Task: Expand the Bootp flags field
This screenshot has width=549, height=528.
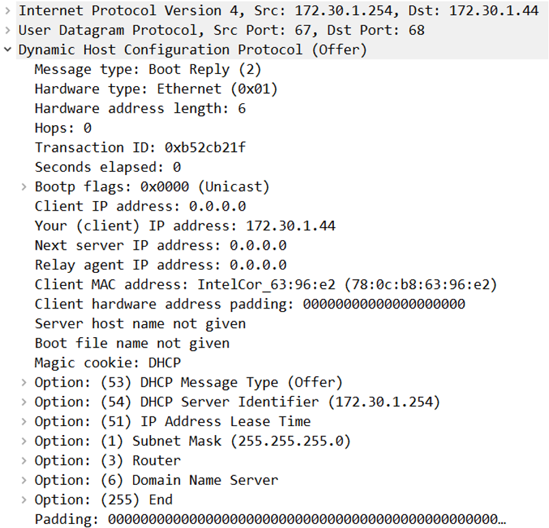Action: (25, 187)
